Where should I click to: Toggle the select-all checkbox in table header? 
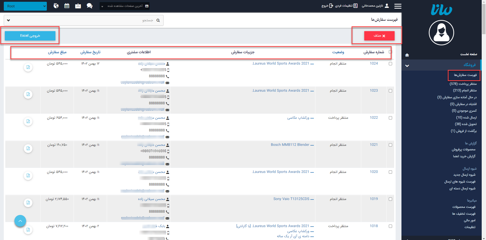(x=390, y=52)
